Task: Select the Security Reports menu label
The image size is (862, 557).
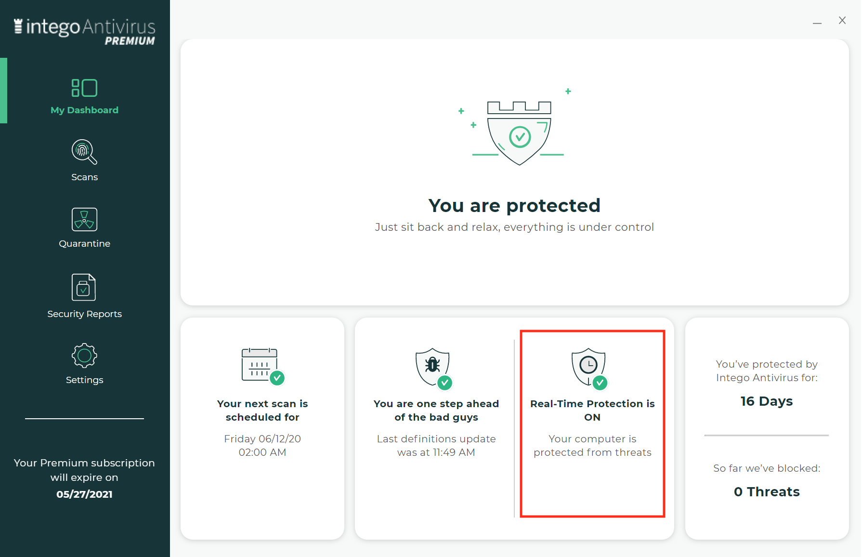Action: pyautogui.click(x=84, y=314)
